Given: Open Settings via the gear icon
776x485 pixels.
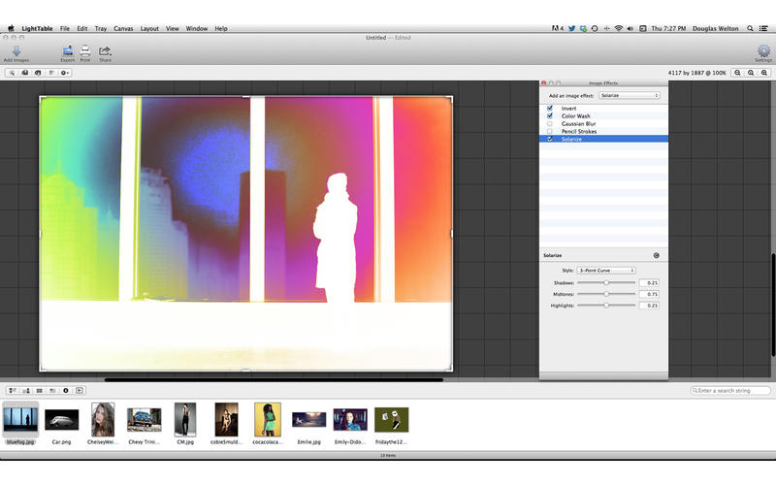Looking at the screenshot, I should (762, 50).
